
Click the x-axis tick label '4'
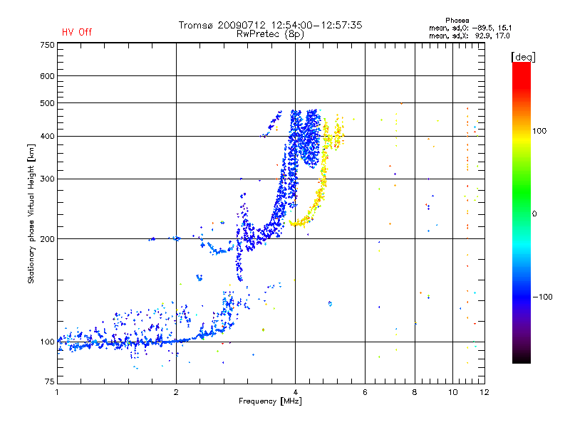295,392
